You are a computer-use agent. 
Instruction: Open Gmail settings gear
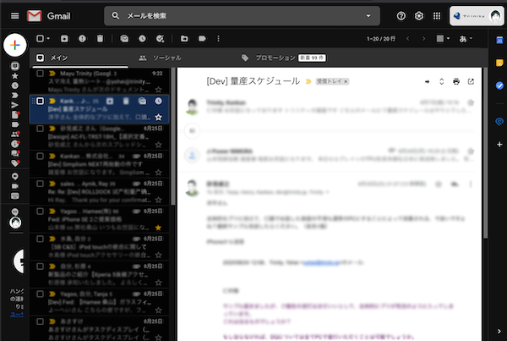click(417, 16)
